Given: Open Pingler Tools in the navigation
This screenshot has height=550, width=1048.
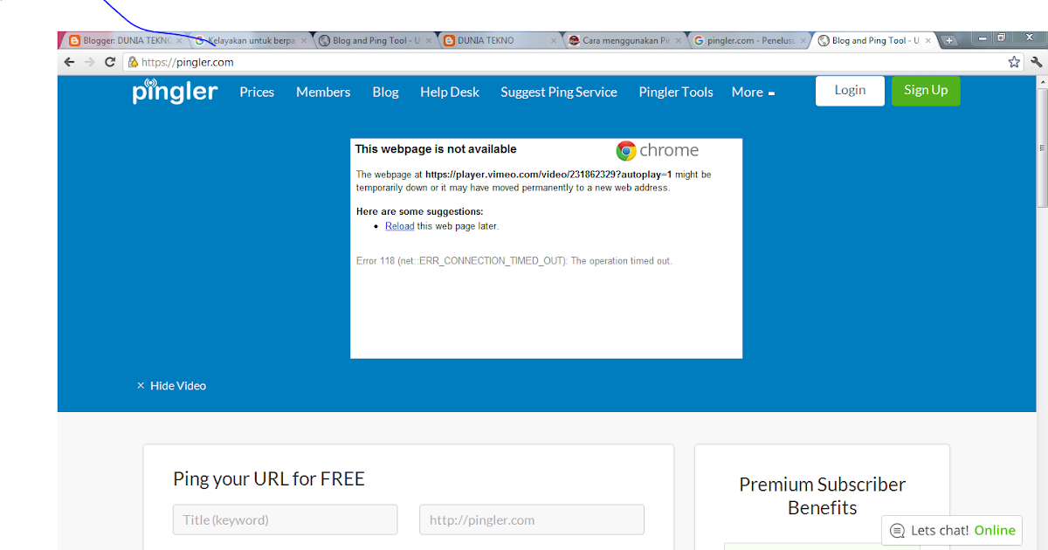Looking at the screenshot, I should click(676, 92).
